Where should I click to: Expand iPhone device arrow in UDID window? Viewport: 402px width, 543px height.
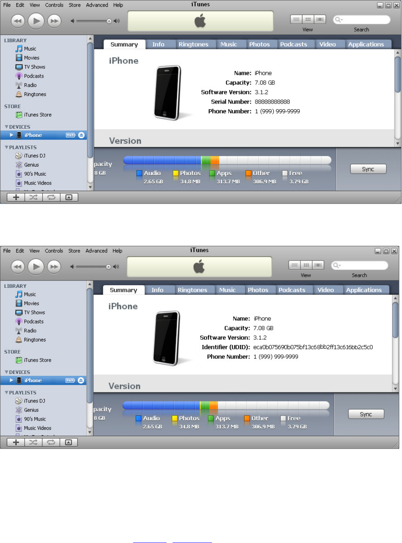point(12,380)
